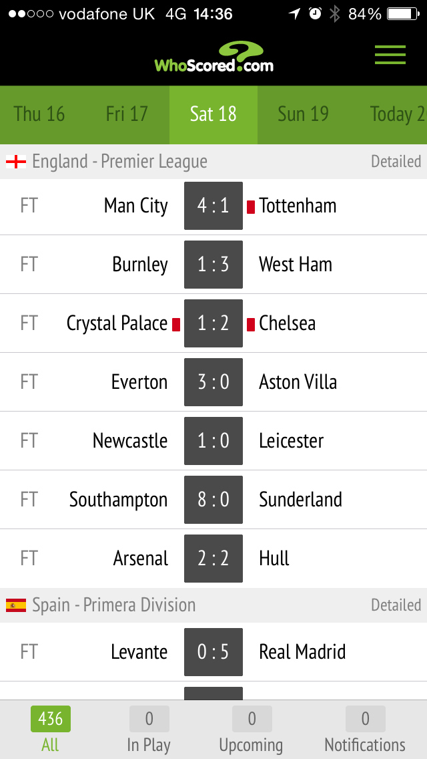427x759 pixels.
Task: Expand Detailed view for Premier League
Action: coord(396,162)
